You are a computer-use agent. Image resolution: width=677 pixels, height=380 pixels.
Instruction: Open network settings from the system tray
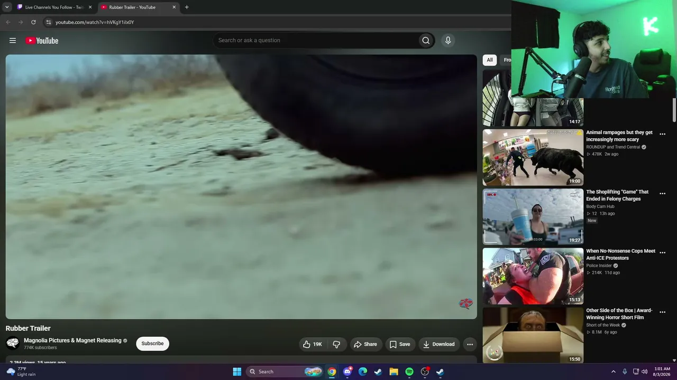(635, 372)
